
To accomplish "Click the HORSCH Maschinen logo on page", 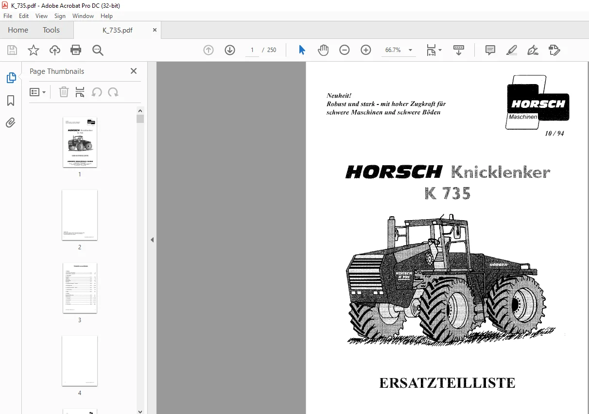I will click(x=537, y=103).
